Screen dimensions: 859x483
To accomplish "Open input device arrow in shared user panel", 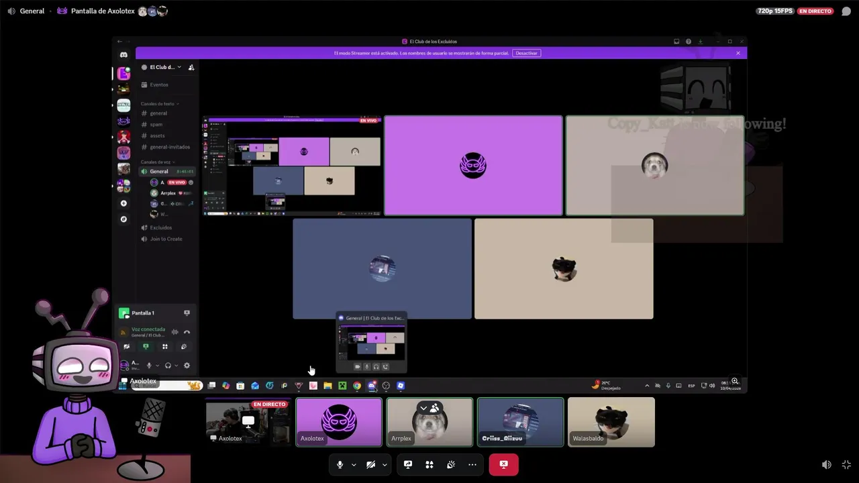I will point(157,366).
